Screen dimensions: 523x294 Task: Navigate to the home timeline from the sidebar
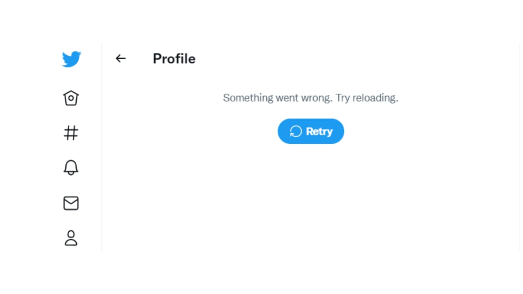pos(71,98)
